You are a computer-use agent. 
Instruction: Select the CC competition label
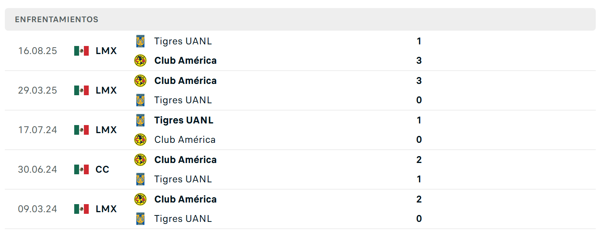pos(102,169)
